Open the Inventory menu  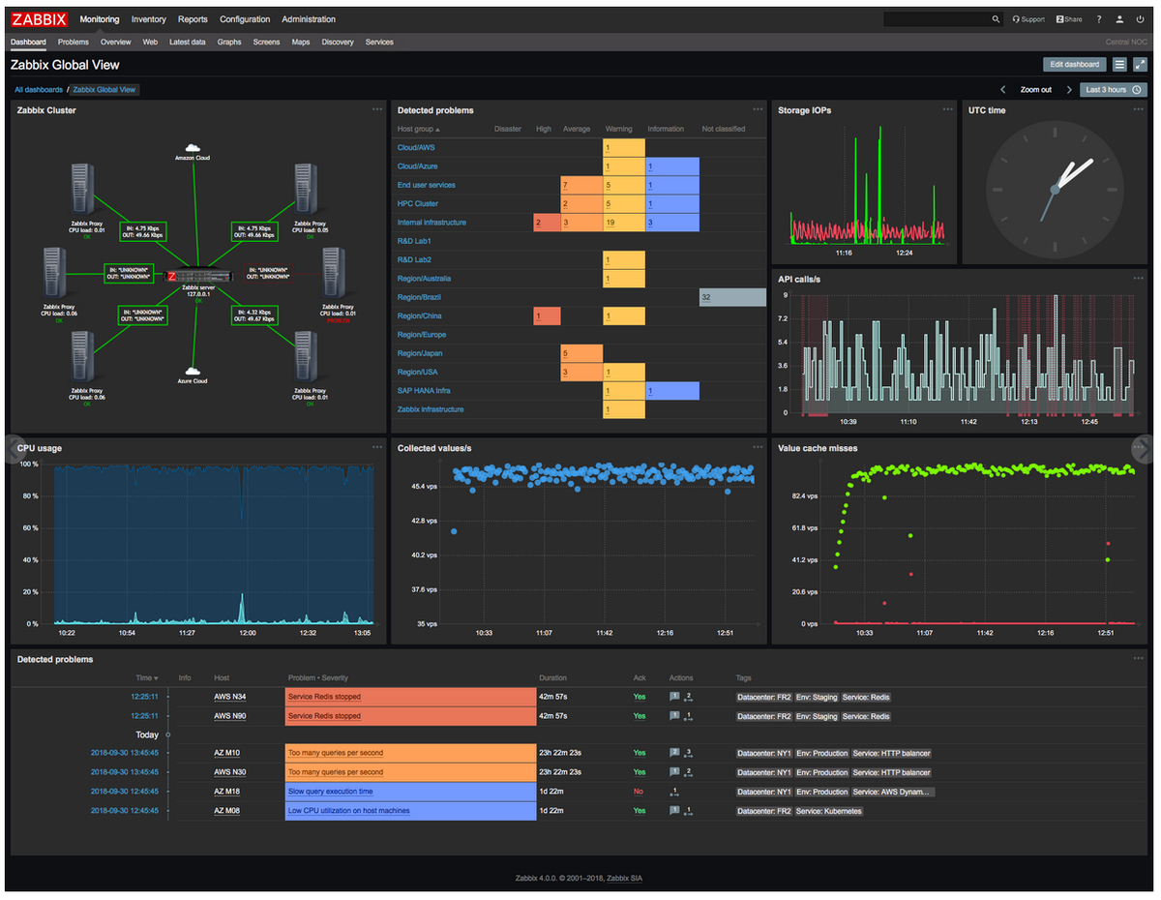point(149,19)
